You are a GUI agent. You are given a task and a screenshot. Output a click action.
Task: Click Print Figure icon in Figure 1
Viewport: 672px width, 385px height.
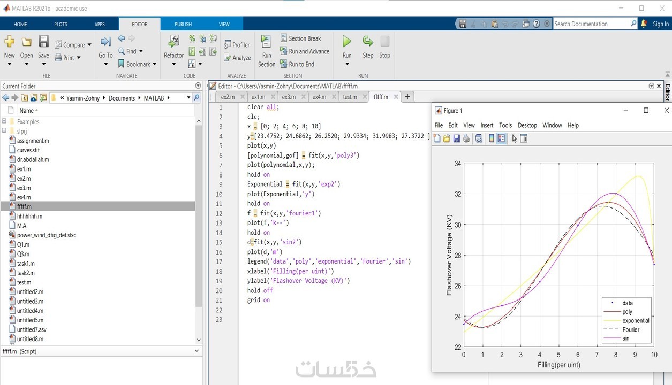coord(466,138)
